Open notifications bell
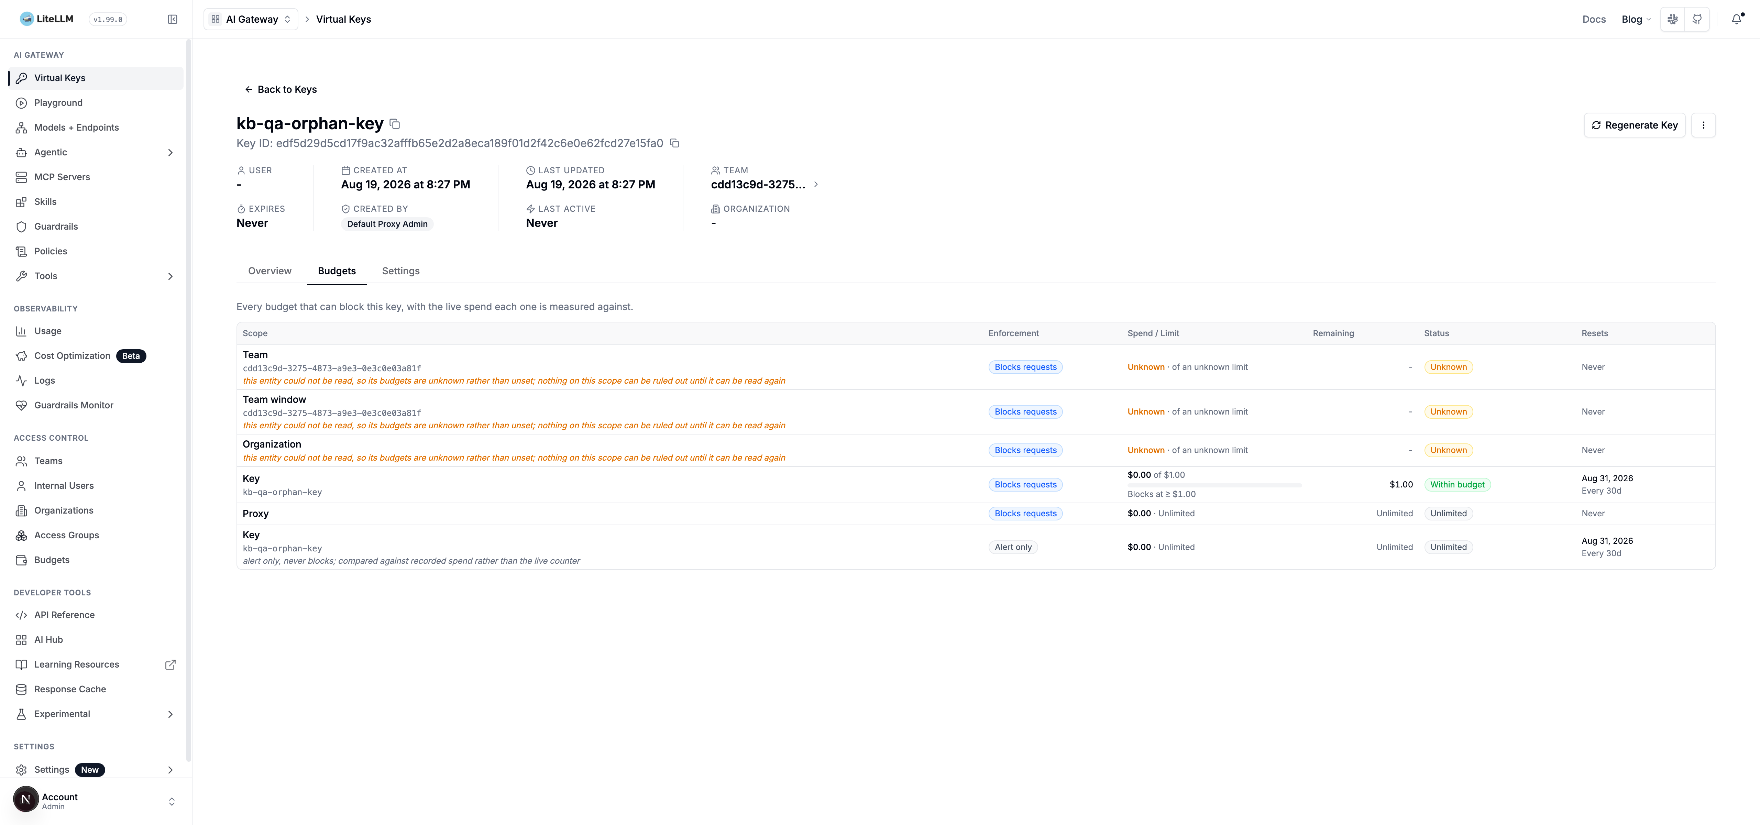 click(1736, 19)
